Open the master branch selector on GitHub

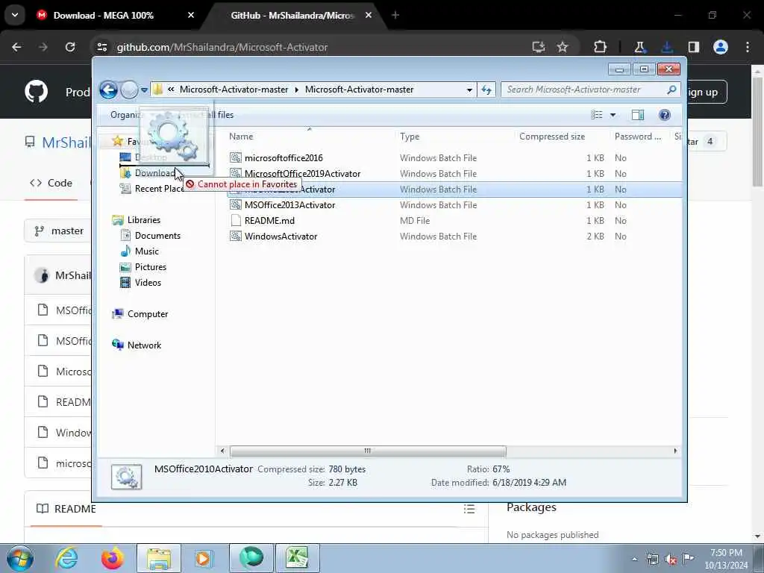tap(58, 231)
